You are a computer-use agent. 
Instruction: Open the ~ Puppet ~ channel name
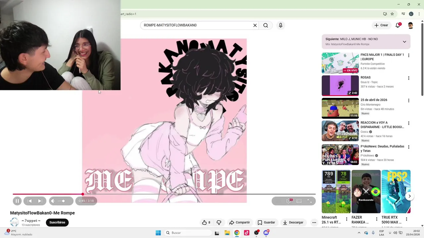(x=31, y=220)
